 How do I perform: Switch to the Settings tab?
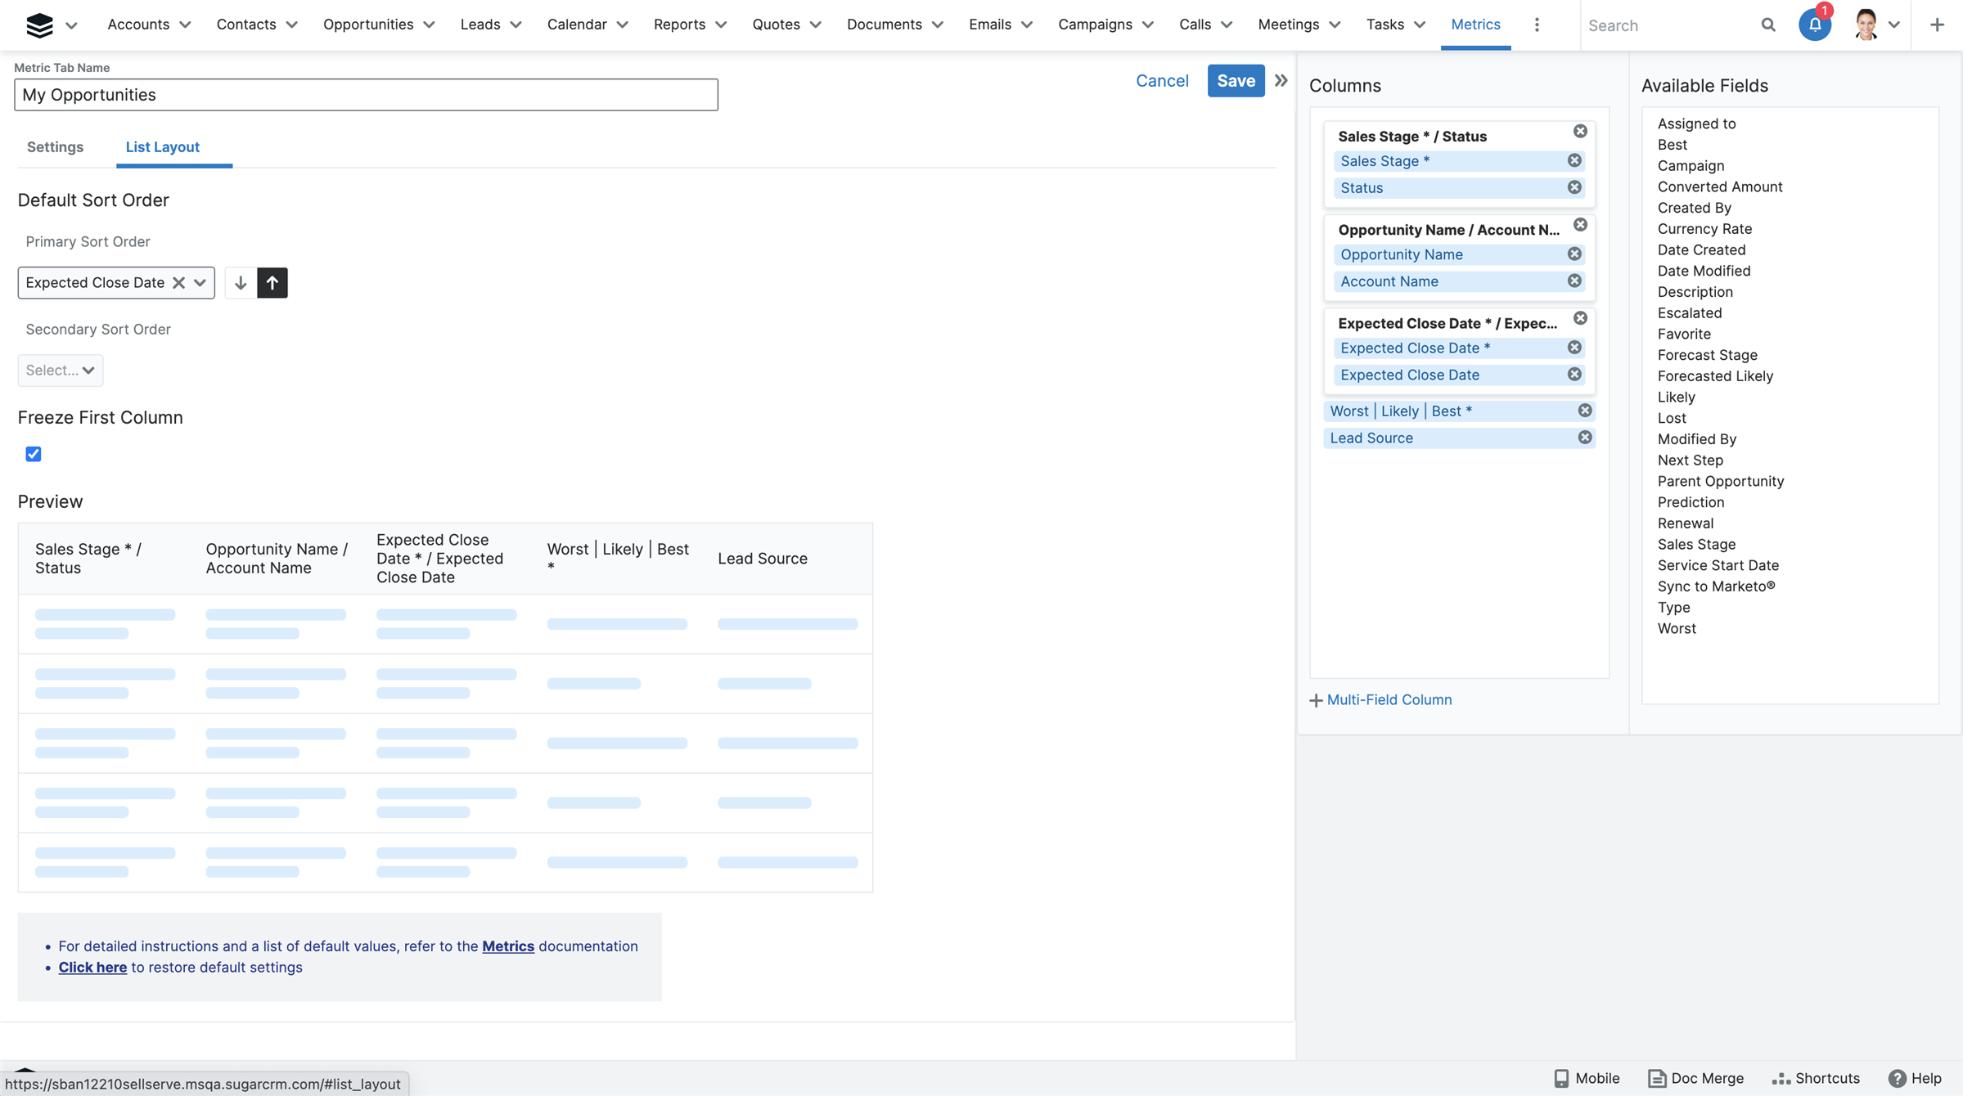point(55,147)
